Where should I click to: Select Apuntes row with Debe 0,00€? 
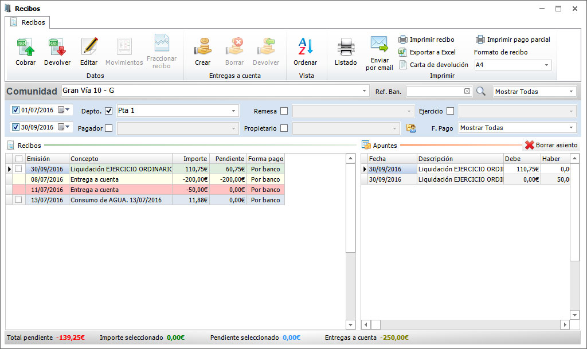(x=465, y=179)
